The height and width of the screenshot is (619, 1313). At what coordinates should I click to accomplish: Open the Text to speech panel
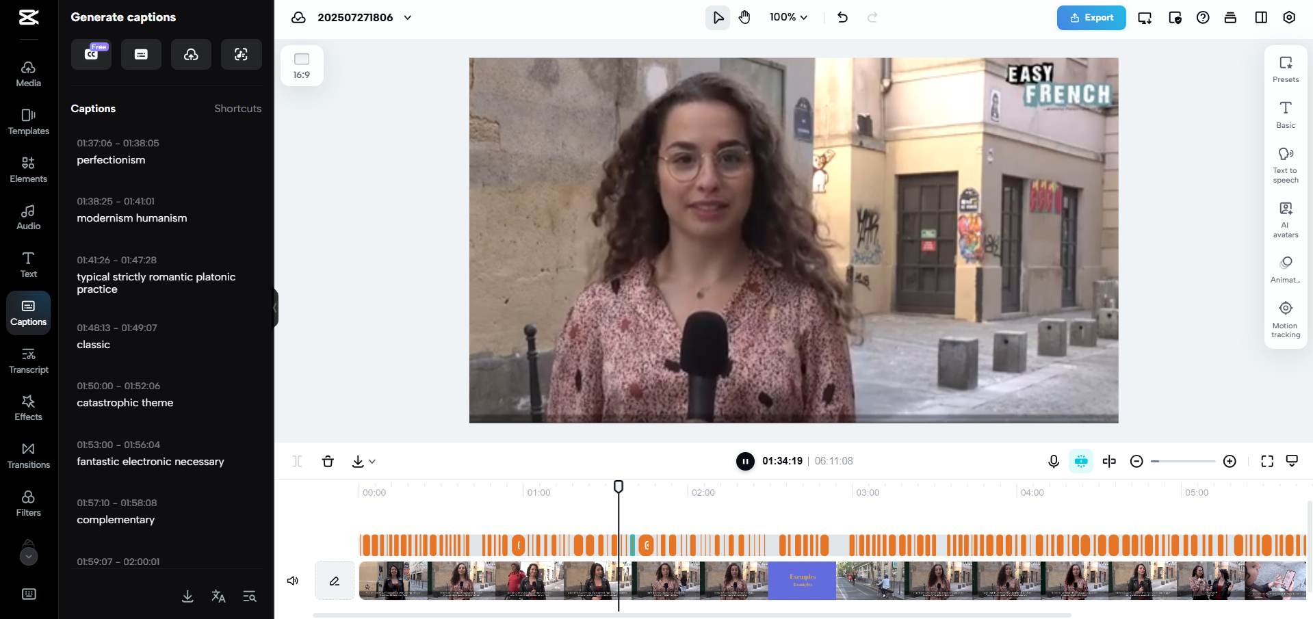1285,163
